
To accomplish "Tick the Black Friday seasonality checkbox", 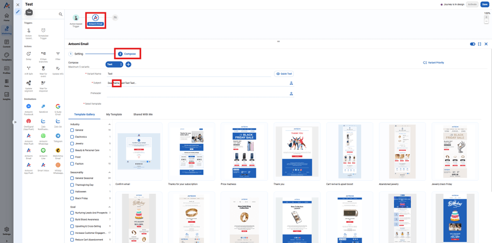I will point(72,198).
